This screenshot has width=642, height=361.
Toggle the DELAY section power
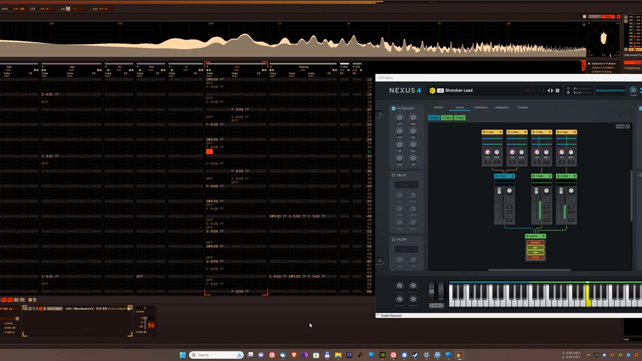coord(393,175)
